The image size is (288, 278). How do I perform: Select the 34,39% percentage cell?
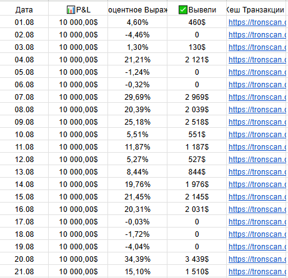coord(137,259)
